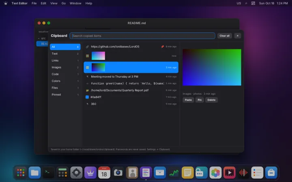
Task: Open the App Store bag icon in the dock
Action: [x=271, y=173]
